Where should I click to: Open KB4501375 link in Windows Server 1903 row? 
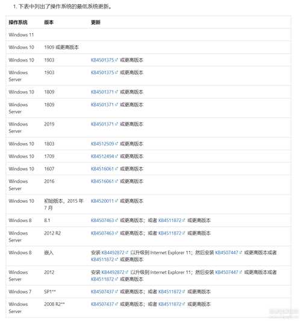click(104, 72)
